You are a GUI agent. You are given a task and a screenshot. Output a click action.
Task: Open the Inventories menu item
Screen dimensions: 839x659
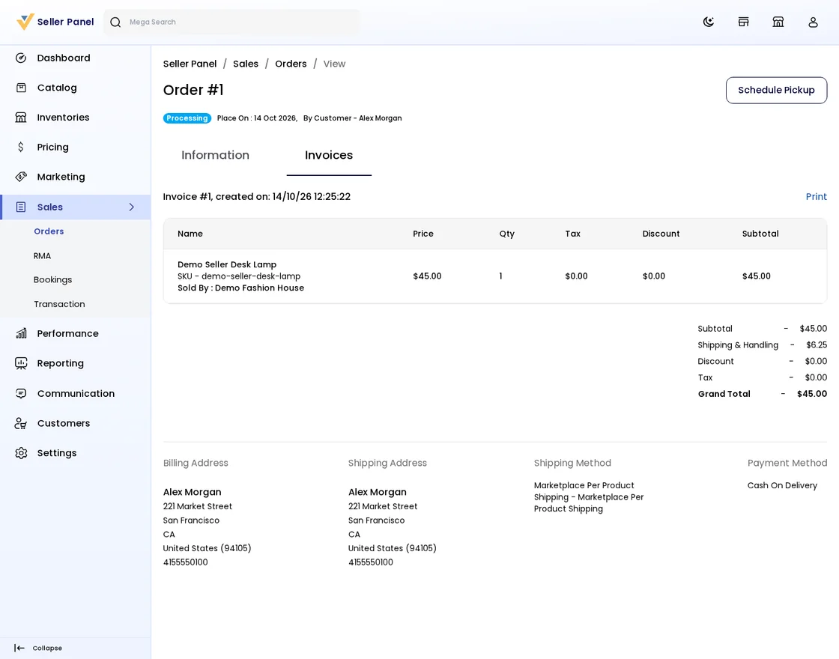click(63, 117)
